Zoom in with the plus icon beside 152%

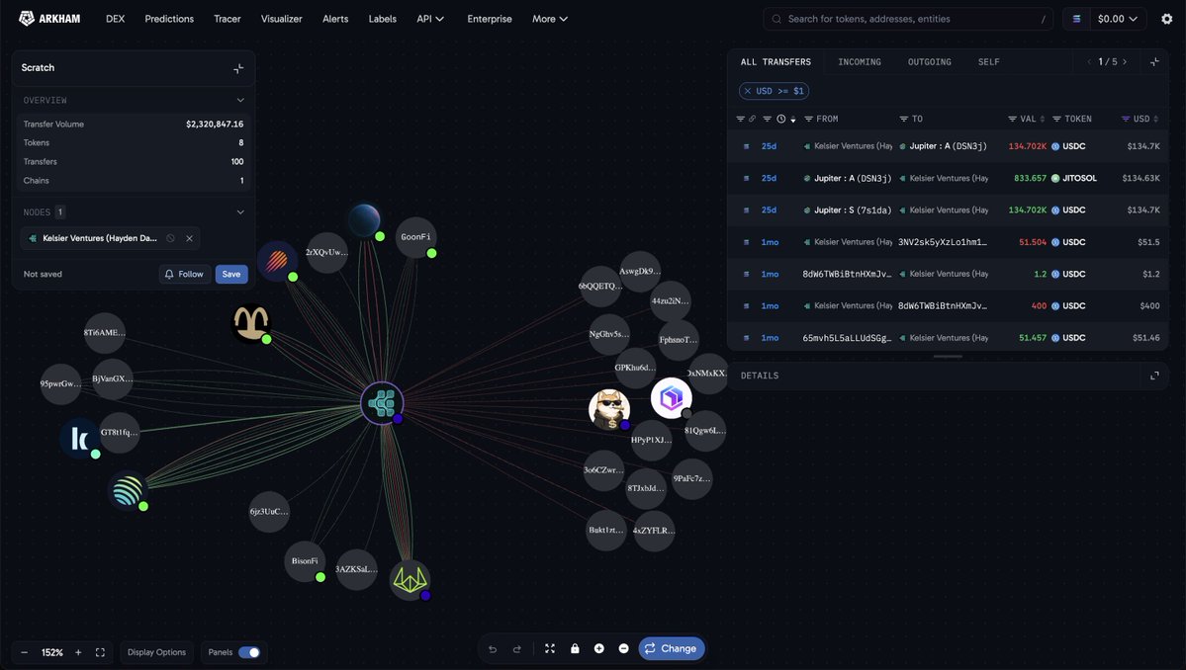click(78, 652)
